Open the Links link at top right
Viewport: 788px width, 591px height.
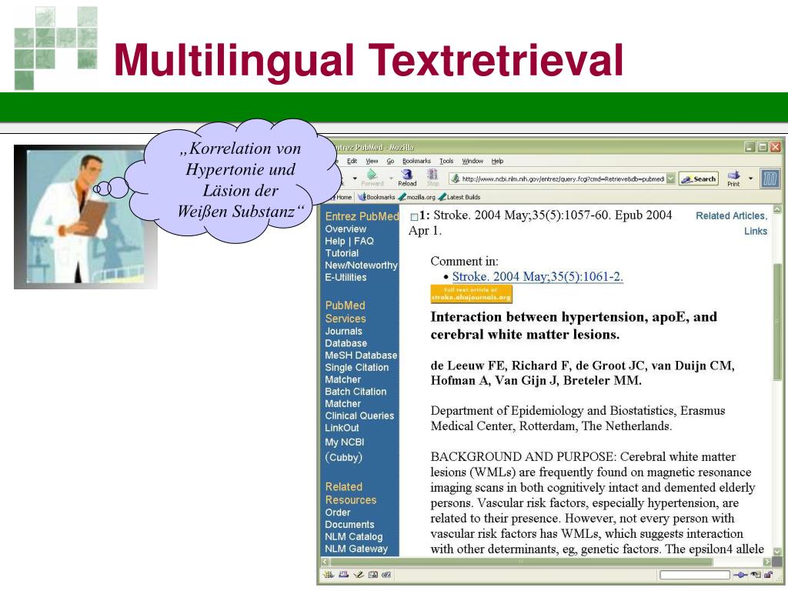tap(756, 231)
